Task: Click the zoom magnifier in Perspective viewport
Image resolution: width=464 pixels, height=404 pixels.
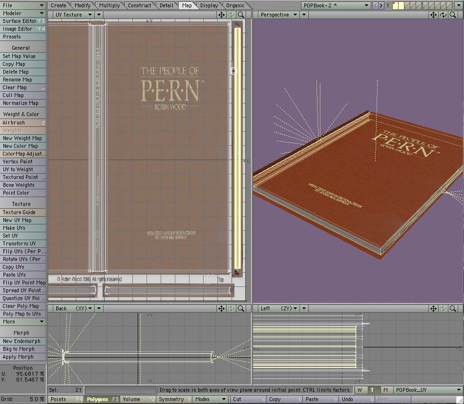Action: (453, 15)
